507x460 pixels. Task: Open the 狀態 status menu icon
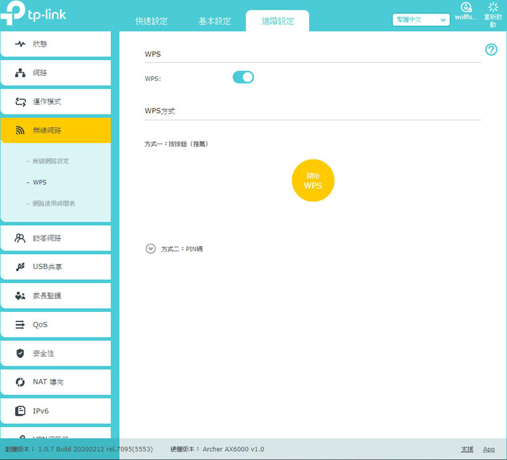tap(20, 44)
